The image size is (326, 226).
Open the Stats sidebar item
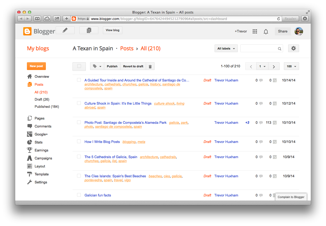pos(38,142)
